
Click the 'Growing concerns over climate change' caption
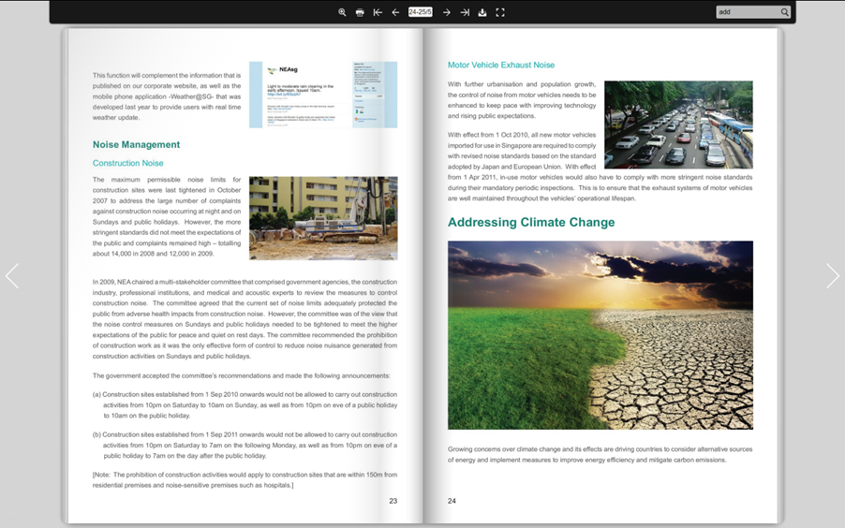600,454
